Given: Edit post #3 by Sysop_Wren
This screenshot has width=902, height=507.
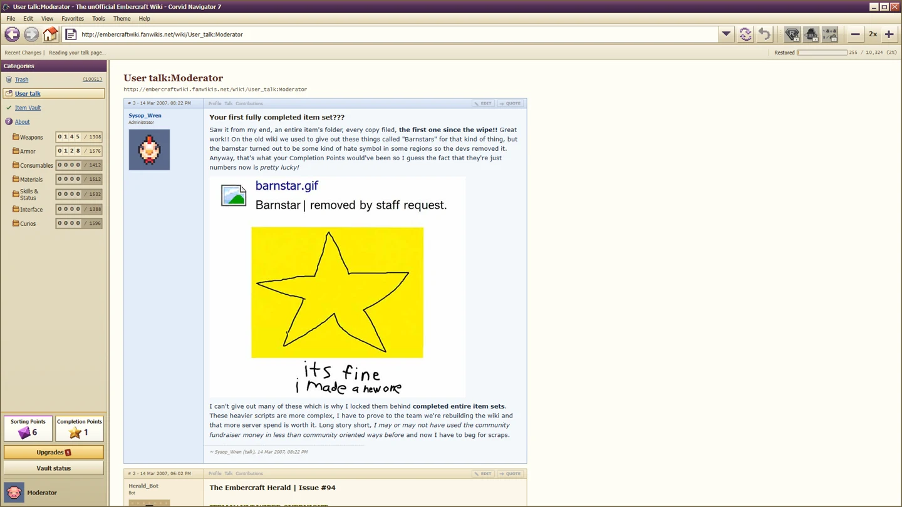Looking at the screenshot, I should [x=483, y=103].
